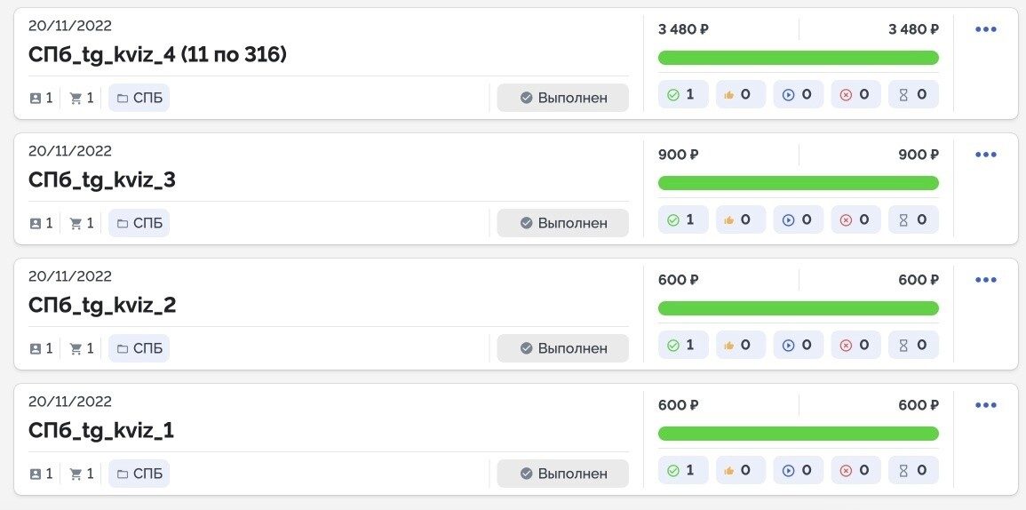
Task: Click hourglass counter in СПб_tg_kviz_2 row
Action: click(x=913, y=345)
